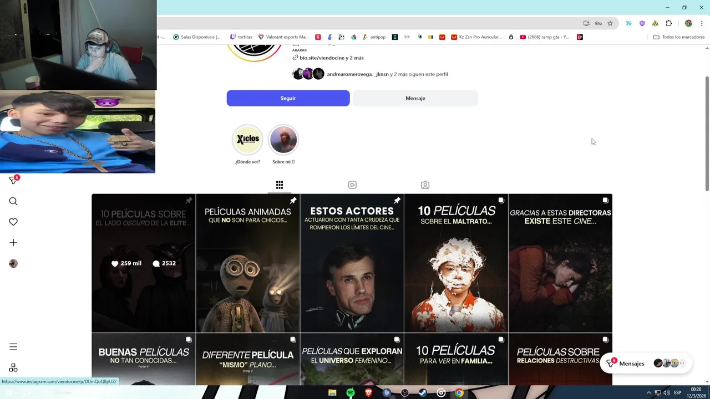View followers andrearomerovega mutual followers text

(387, 74)
